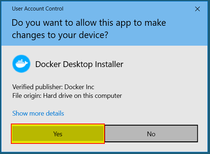Viewport: 210px width, 154px height.
Task: Click the heading line starting Do you want
Action: [x=89, y=23]
